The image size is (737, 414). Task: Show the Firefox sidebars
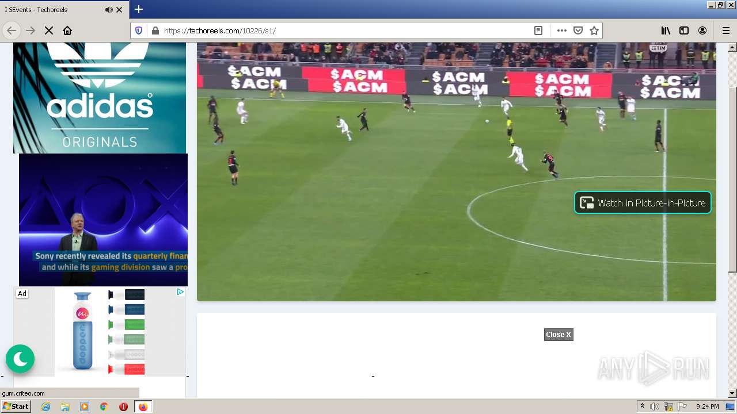684,30
